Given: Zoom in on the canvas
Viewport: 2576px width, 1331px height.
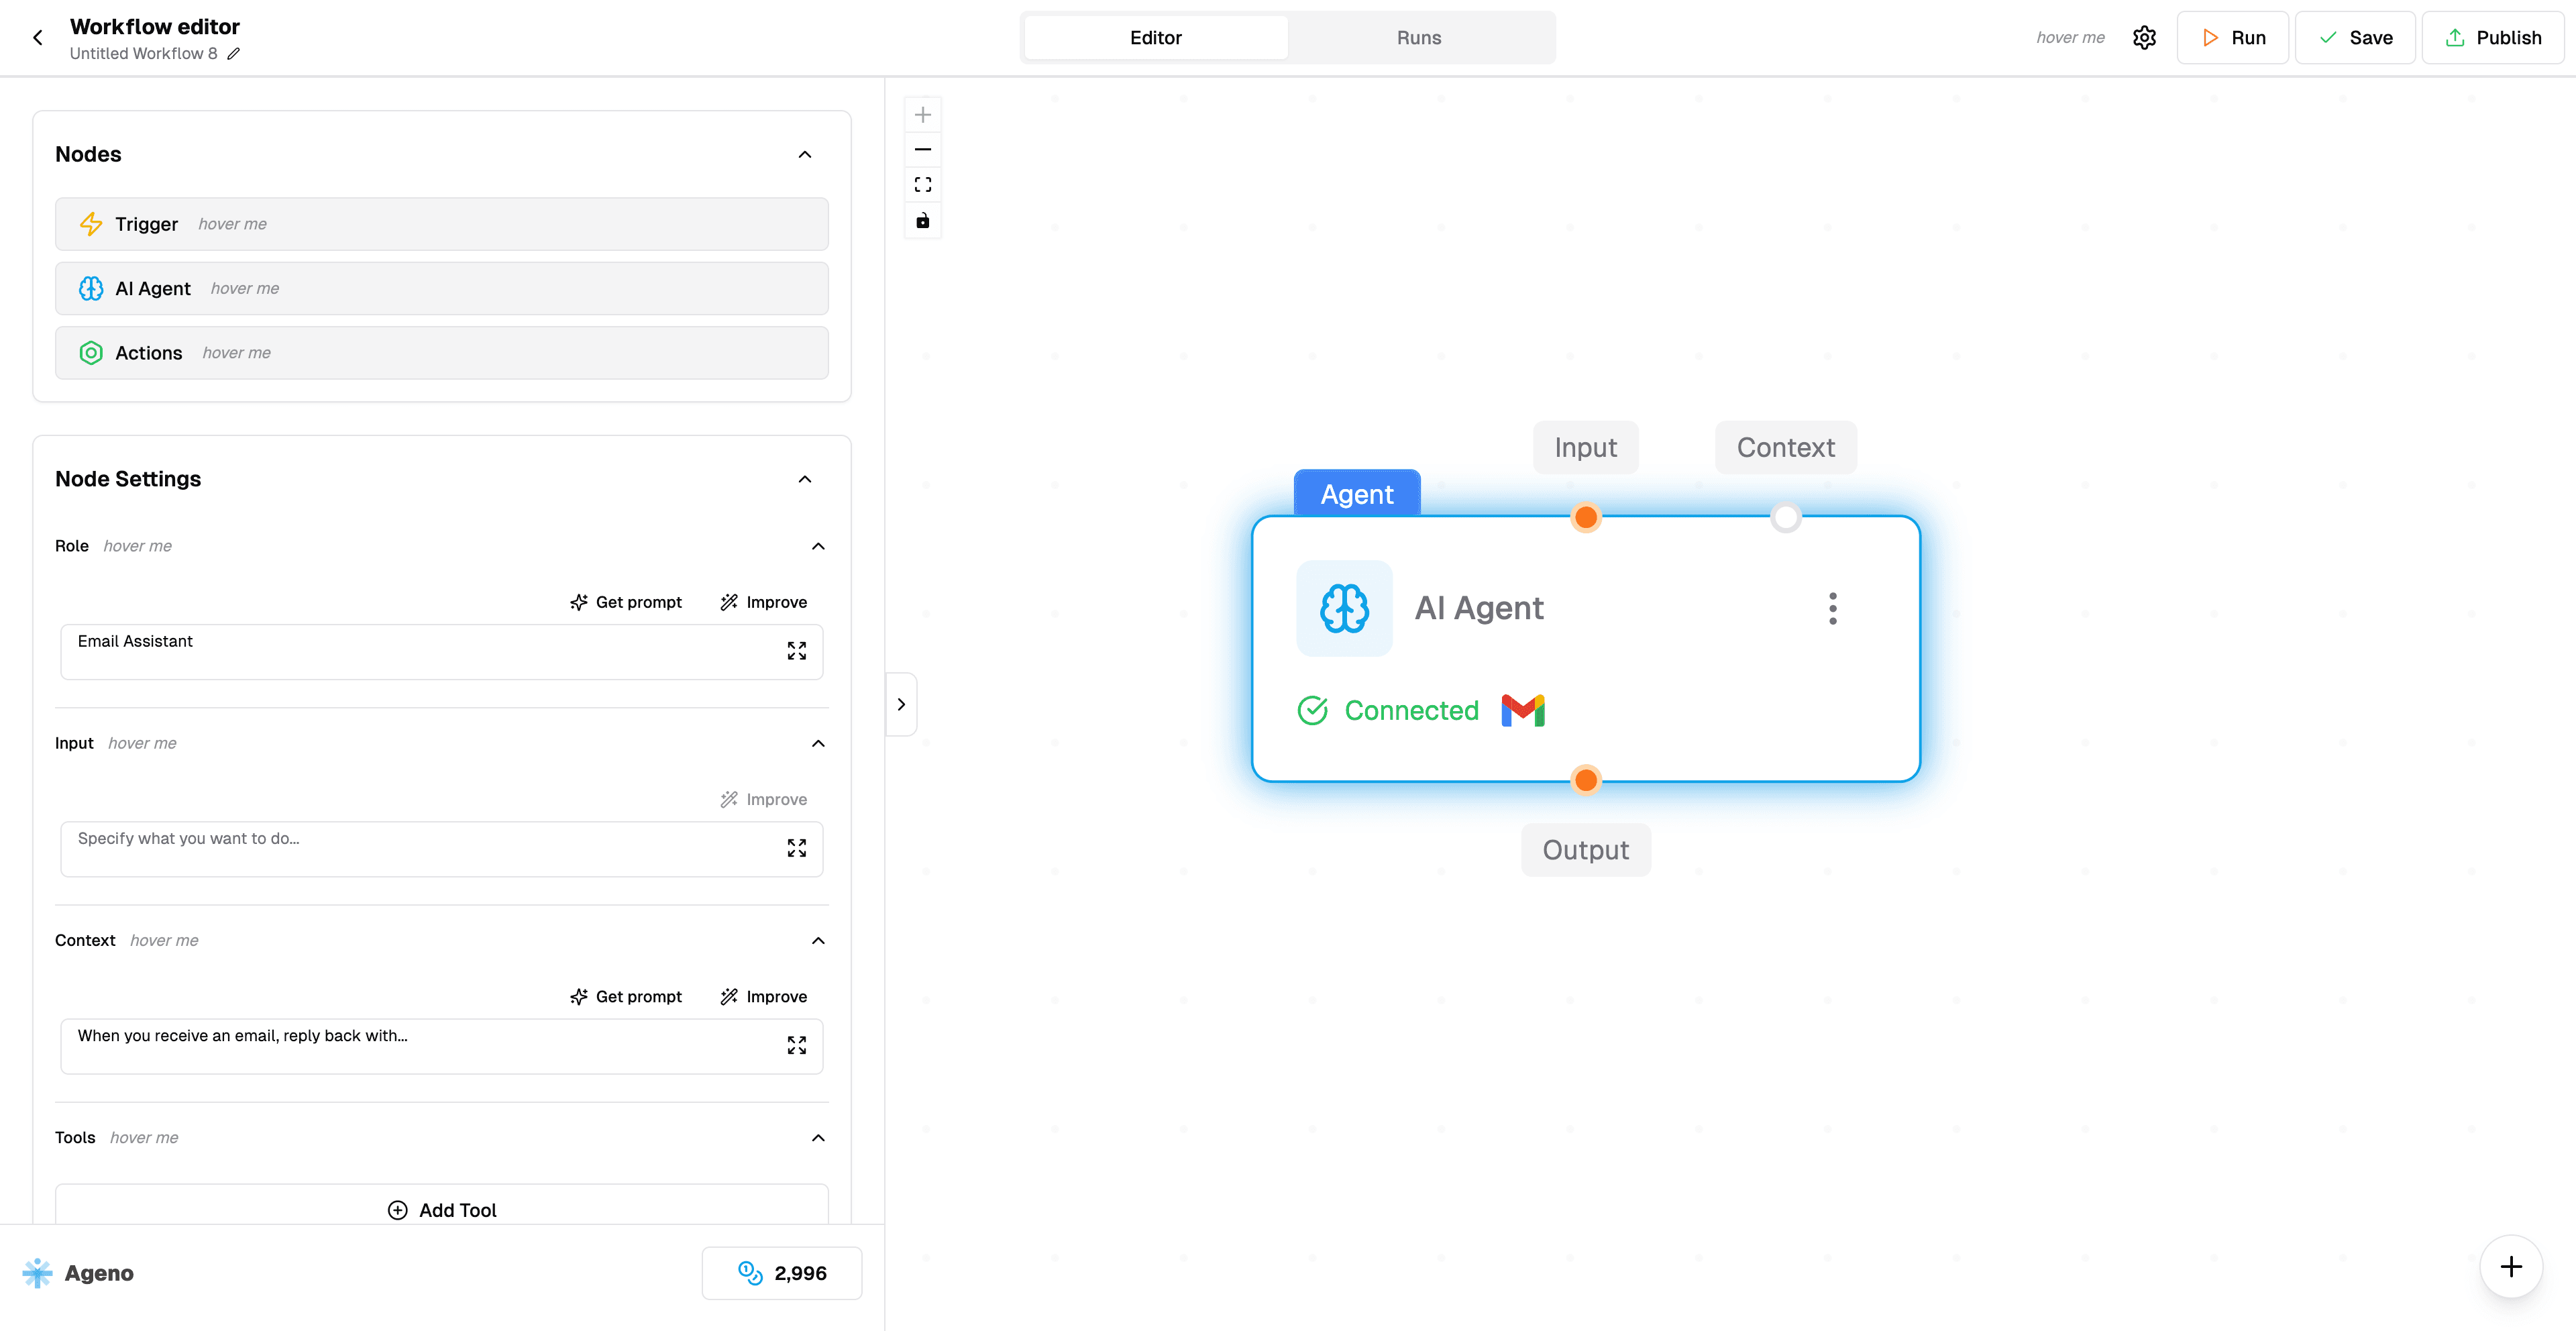Looking at the screenshot, I should 923,114.
